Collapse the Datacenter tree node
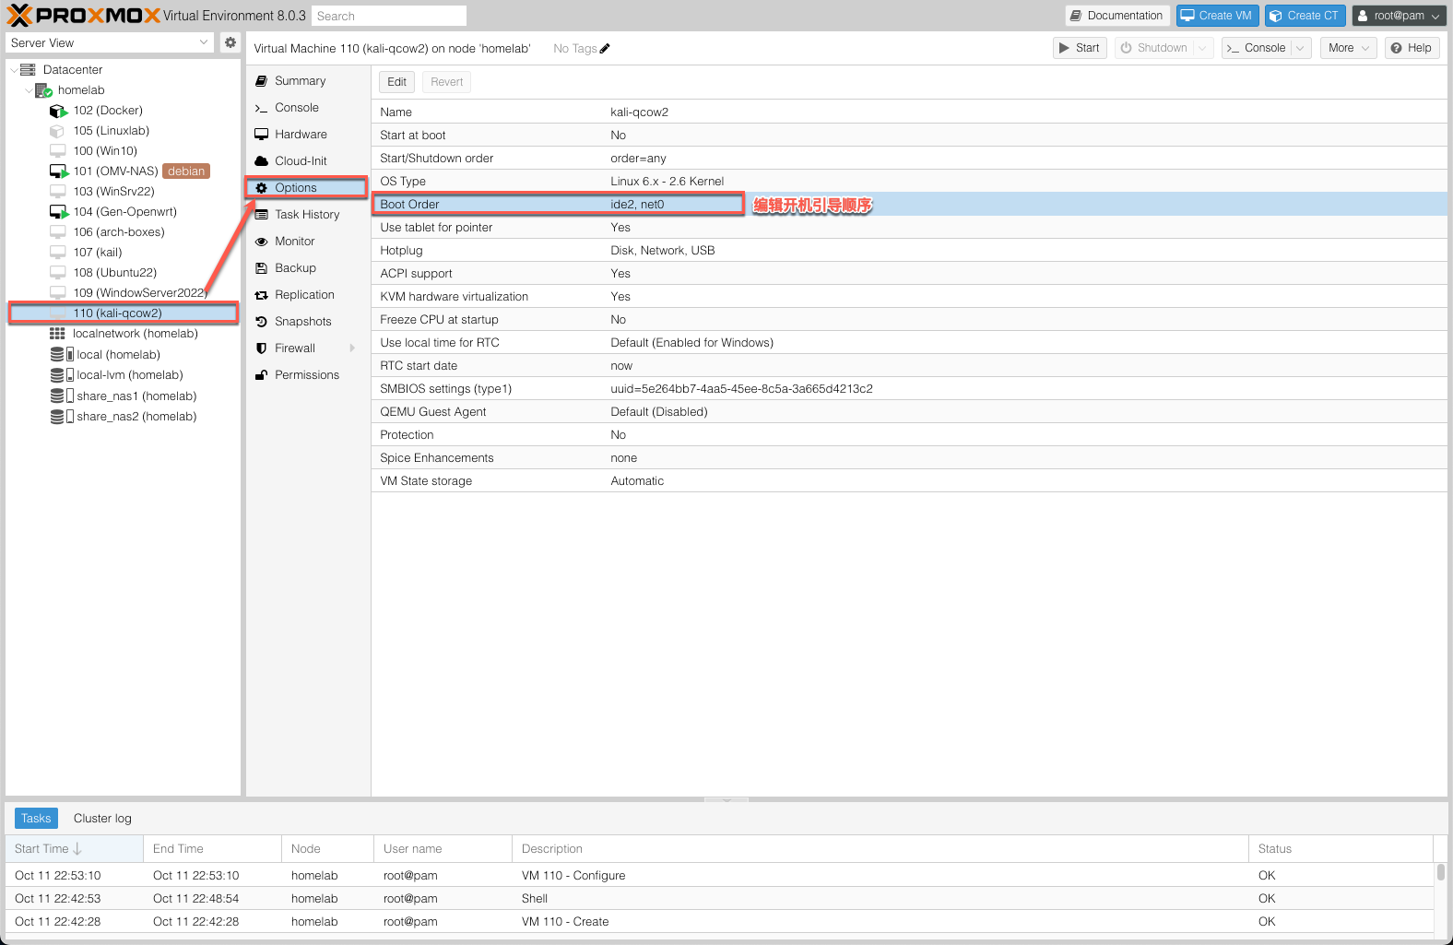Viewport: 1453px width, 945px height. tap(13, 70)
